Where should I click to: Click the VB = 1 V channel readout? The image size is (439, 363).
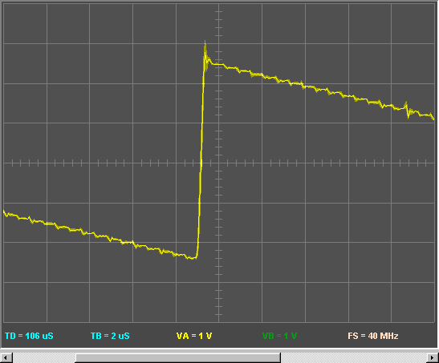280,336
